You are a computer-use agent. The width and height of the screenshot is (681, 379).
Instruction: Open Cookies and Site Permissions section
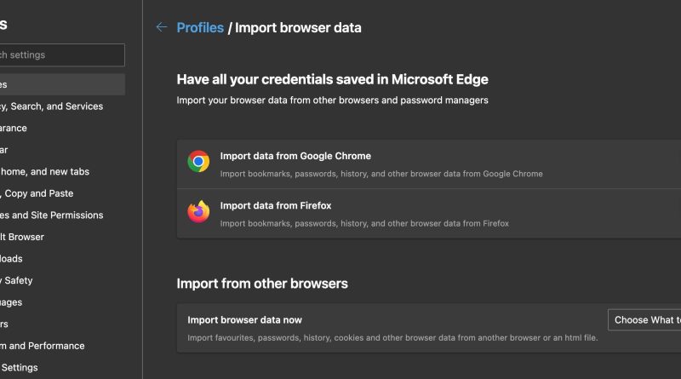coord(51,215)
